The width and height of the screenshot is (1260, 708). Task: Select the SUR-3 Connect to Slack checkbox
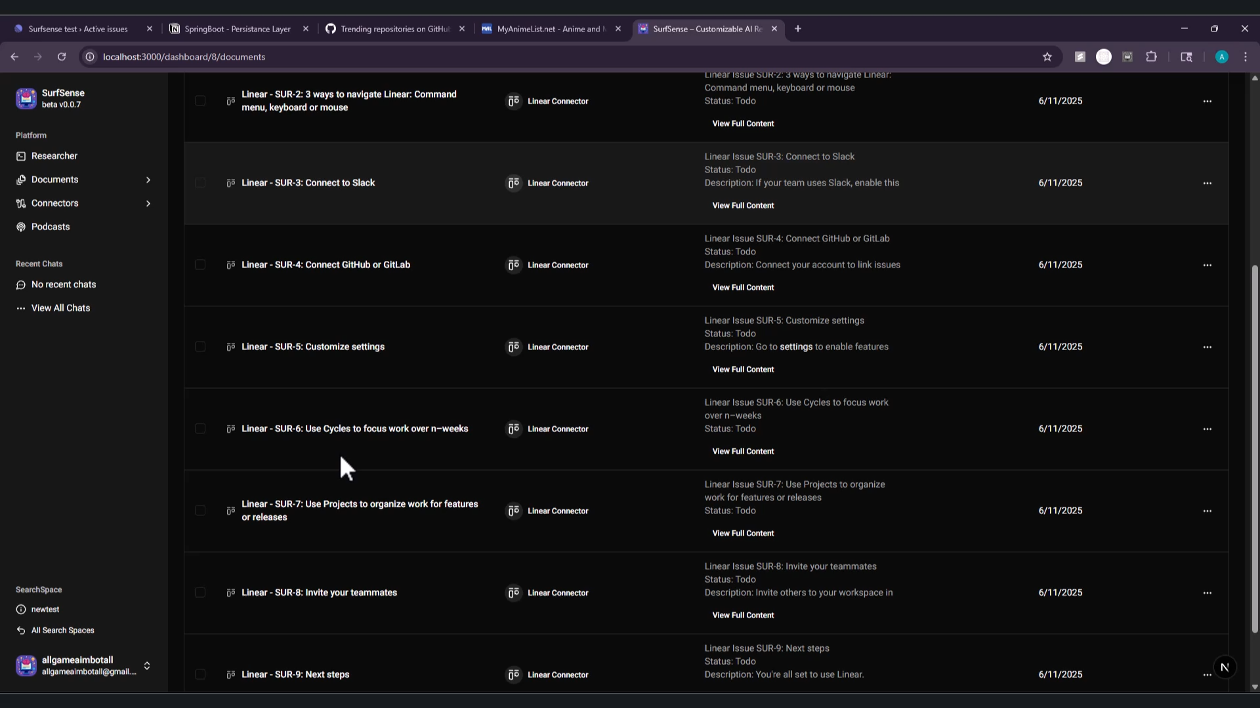coord(200,183)
